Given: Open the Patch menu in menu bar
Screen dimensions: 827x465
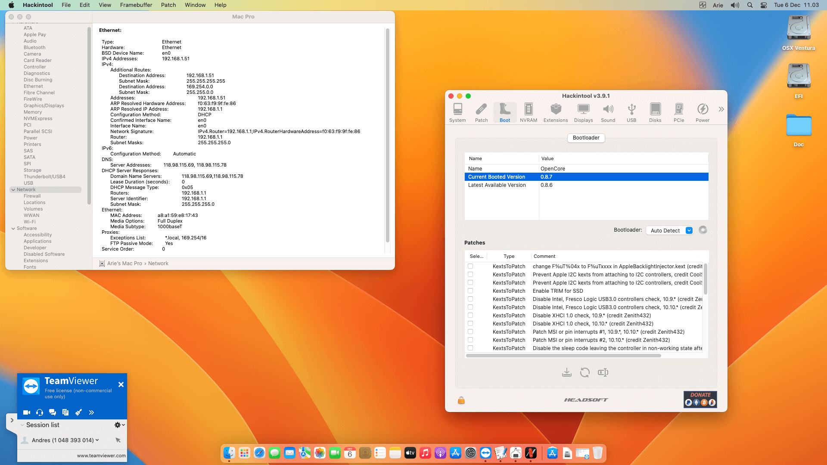Looking at the screenshot, I should (168, 5).
